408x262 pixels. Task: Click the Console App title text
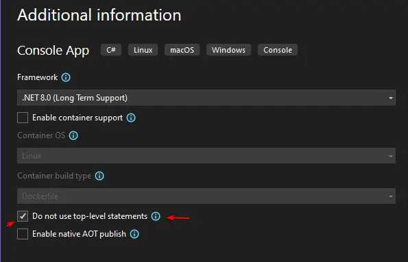[x=53, y=51]
